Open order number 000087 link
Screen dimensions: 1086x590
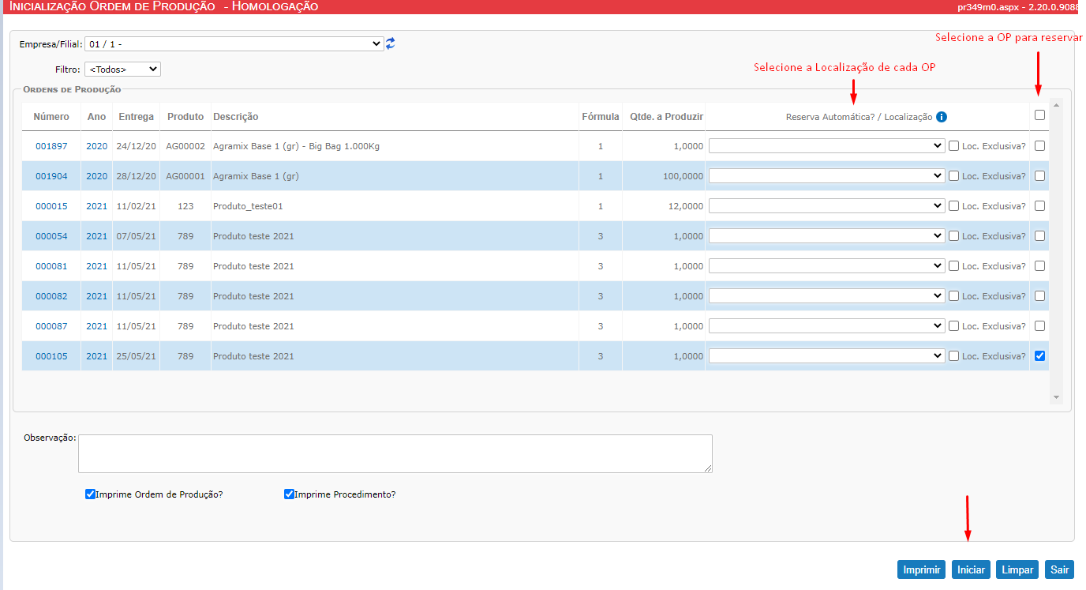(51, 326)
